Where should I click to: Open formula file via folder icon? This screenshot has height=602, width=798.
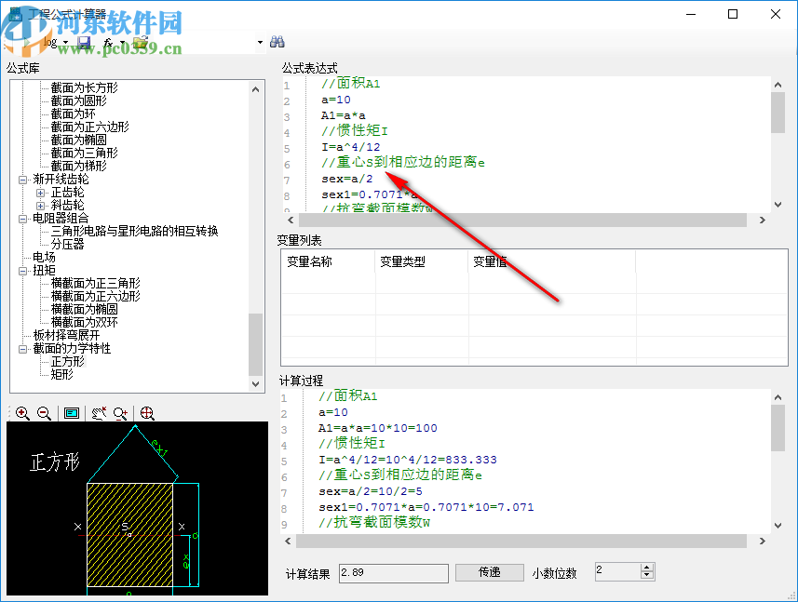tap(141, 42)
